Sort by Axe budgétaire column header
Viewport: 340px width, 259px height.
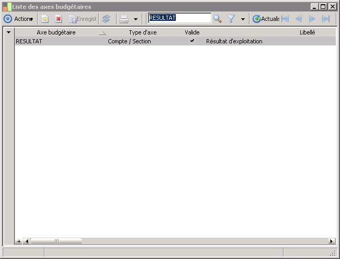56,32
